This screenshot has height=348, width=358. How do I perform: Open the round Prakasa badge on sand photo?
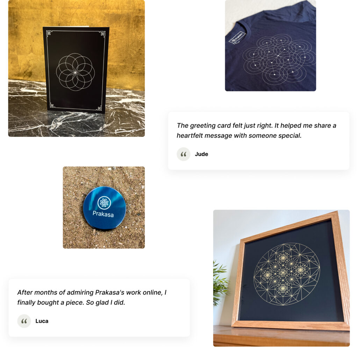[x=103, y=207]
